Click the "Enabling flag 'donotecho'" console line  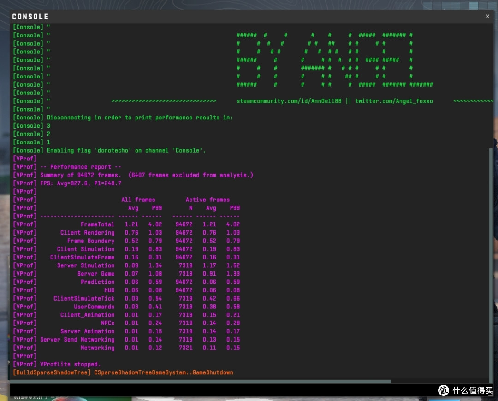(x=109, y=151)
